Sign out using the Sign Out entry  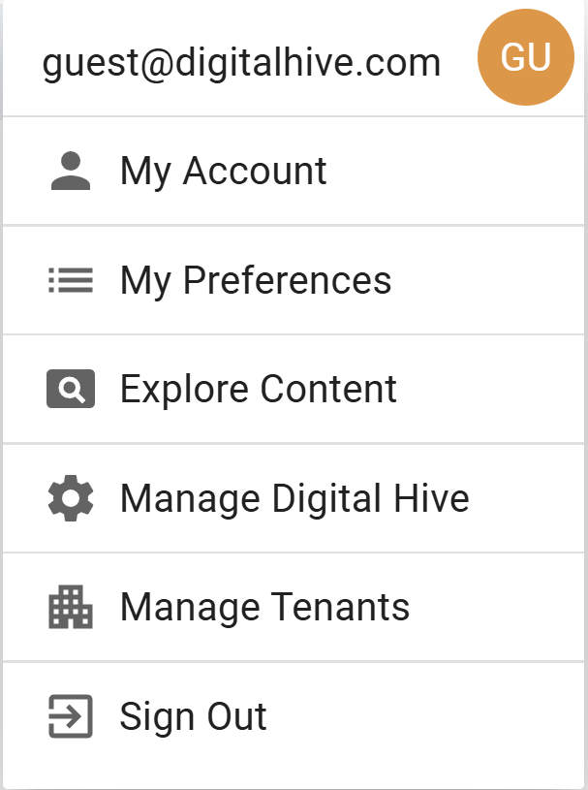294,716
